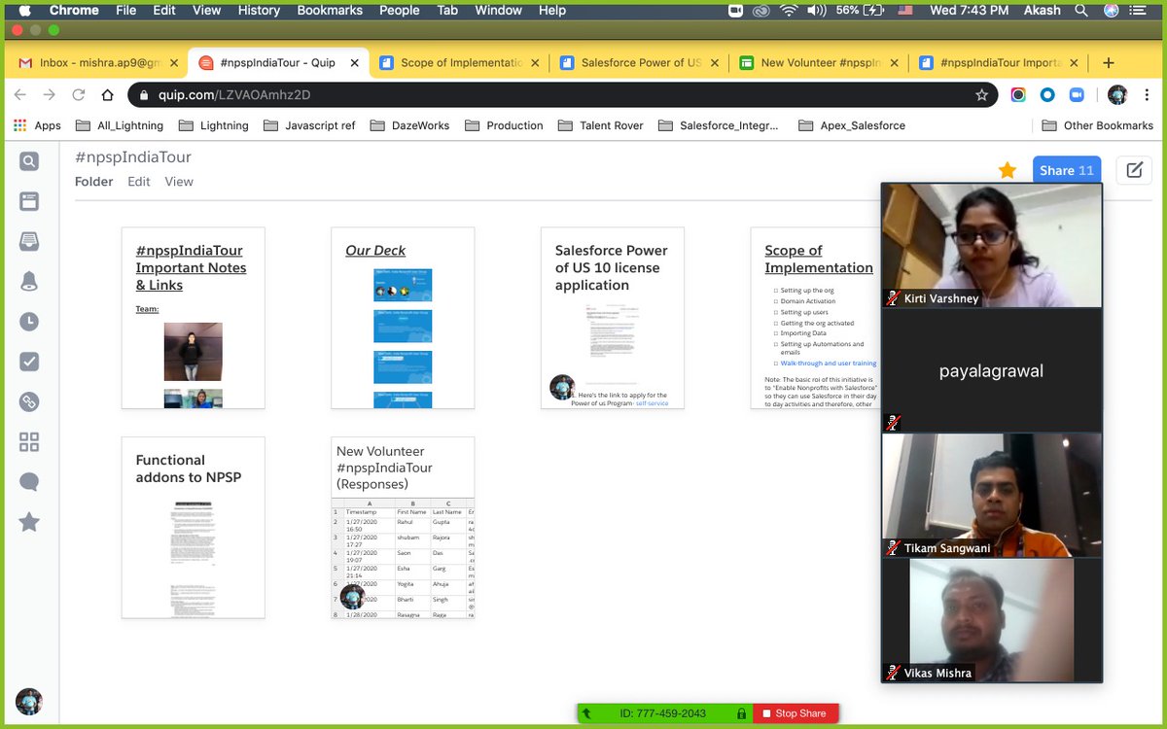Screen dimensions: 1167x729
Task: Open the History menu in menu bar
Action: coord(259,10)
